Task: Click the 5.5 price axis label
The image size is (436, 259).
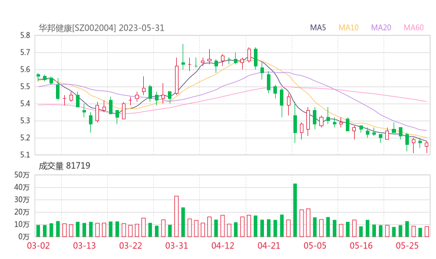Action: (x=25, y=87)
